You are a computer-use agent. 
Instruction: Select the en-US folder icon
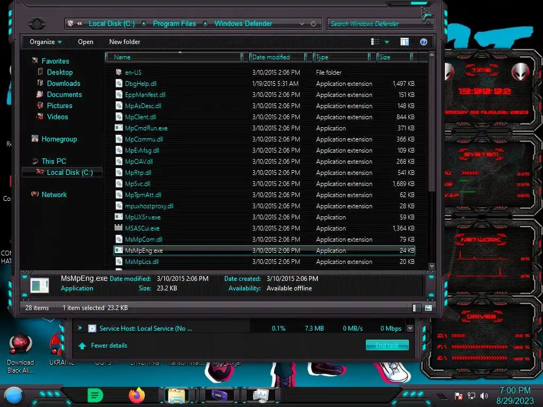pos(119,72)
